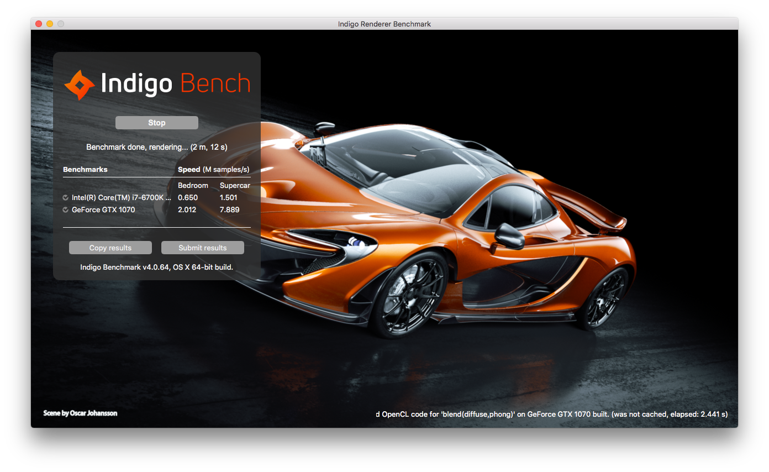The width and height of the screenshot is (769, 472).
Task: Click the Intel CPU Bedroom score 0.650
Action: [x=188, y=198]
